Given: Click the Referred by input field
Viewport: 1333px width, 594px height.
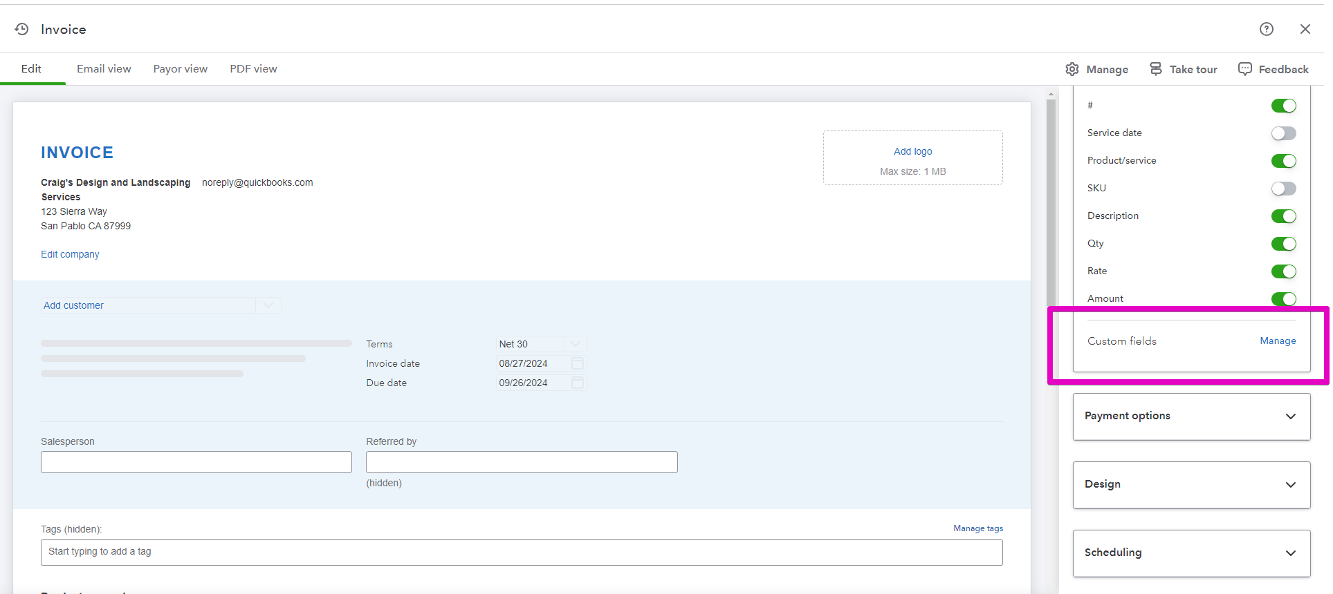Looking at the screenshot, I should [522, 462].
